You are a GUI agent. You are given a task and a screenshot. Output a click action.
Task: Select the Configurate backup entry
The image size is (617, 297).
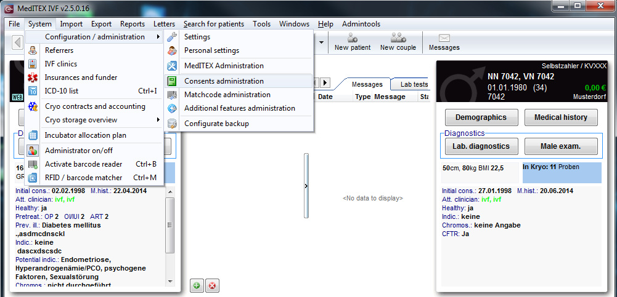tap(239, 124)
